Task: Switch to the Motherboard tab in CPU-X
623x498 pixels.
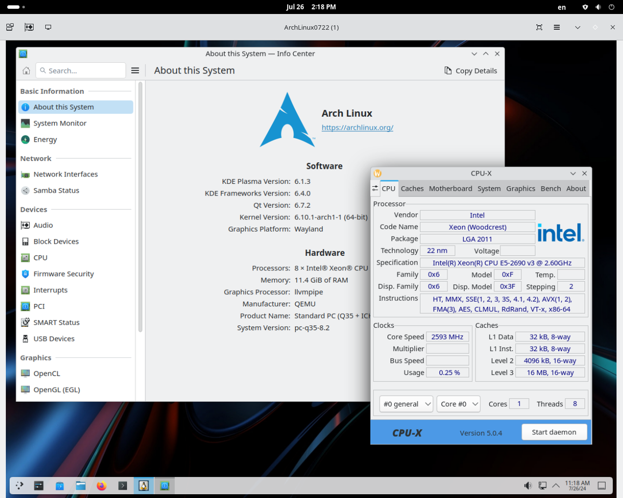Action: [x=450, y=188]
